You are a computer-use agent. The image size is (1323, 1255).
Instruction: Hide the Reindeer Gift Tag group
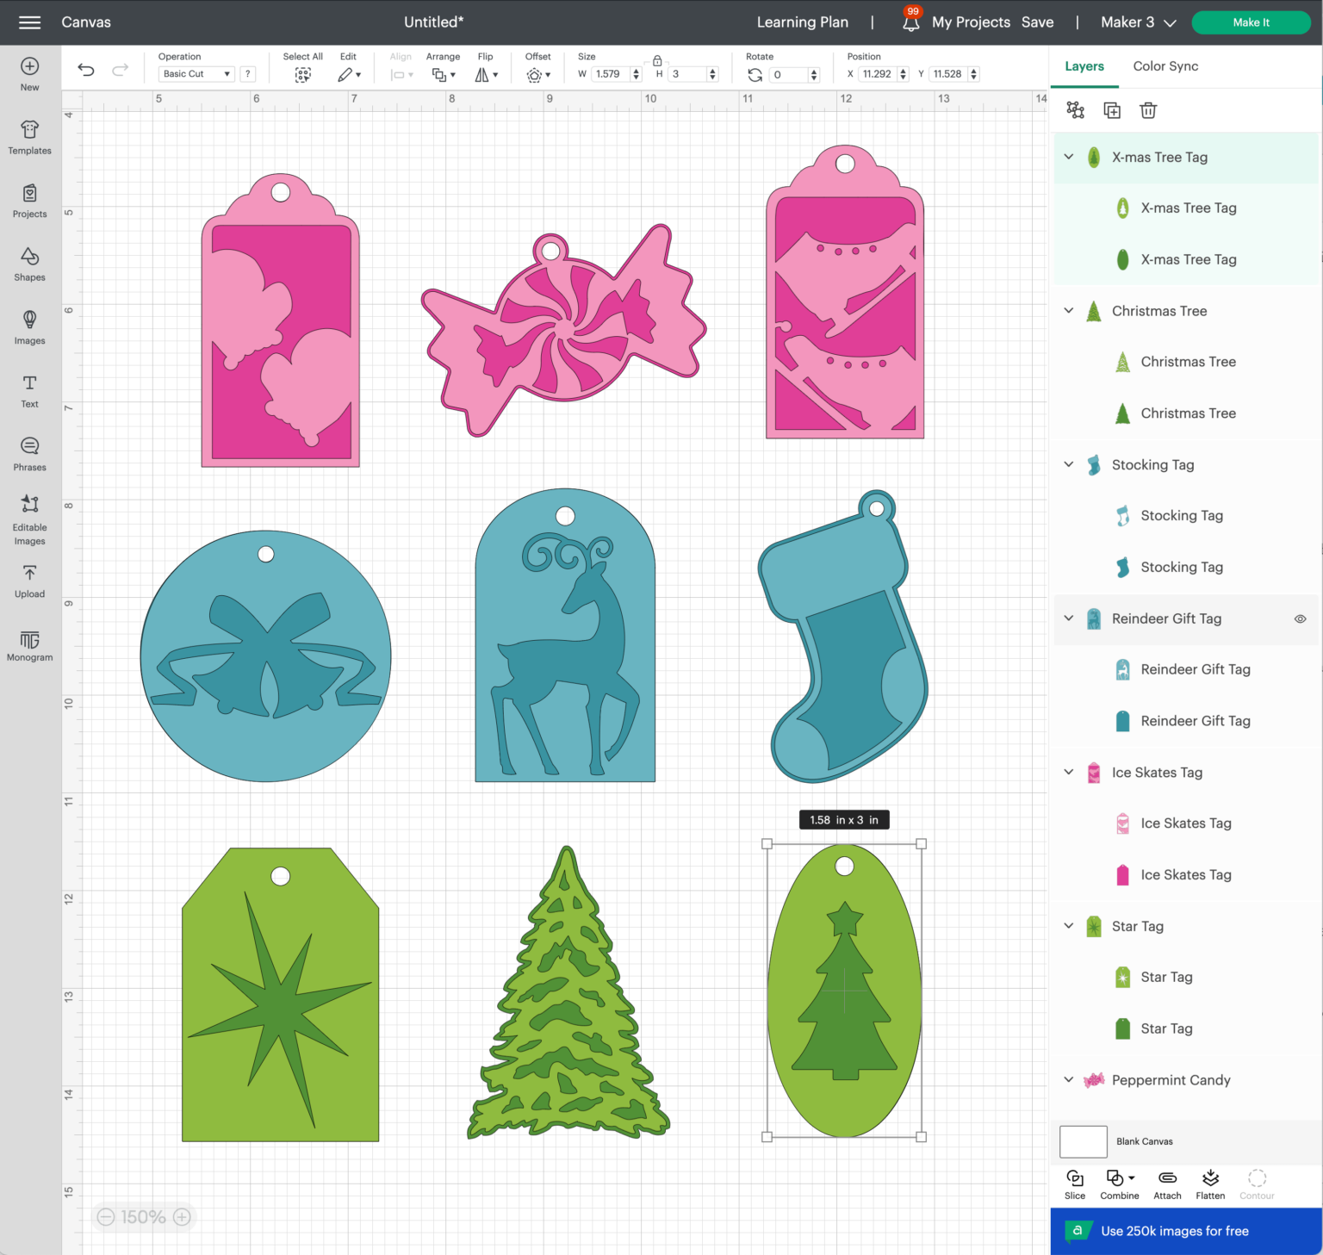pos(1301,618)
